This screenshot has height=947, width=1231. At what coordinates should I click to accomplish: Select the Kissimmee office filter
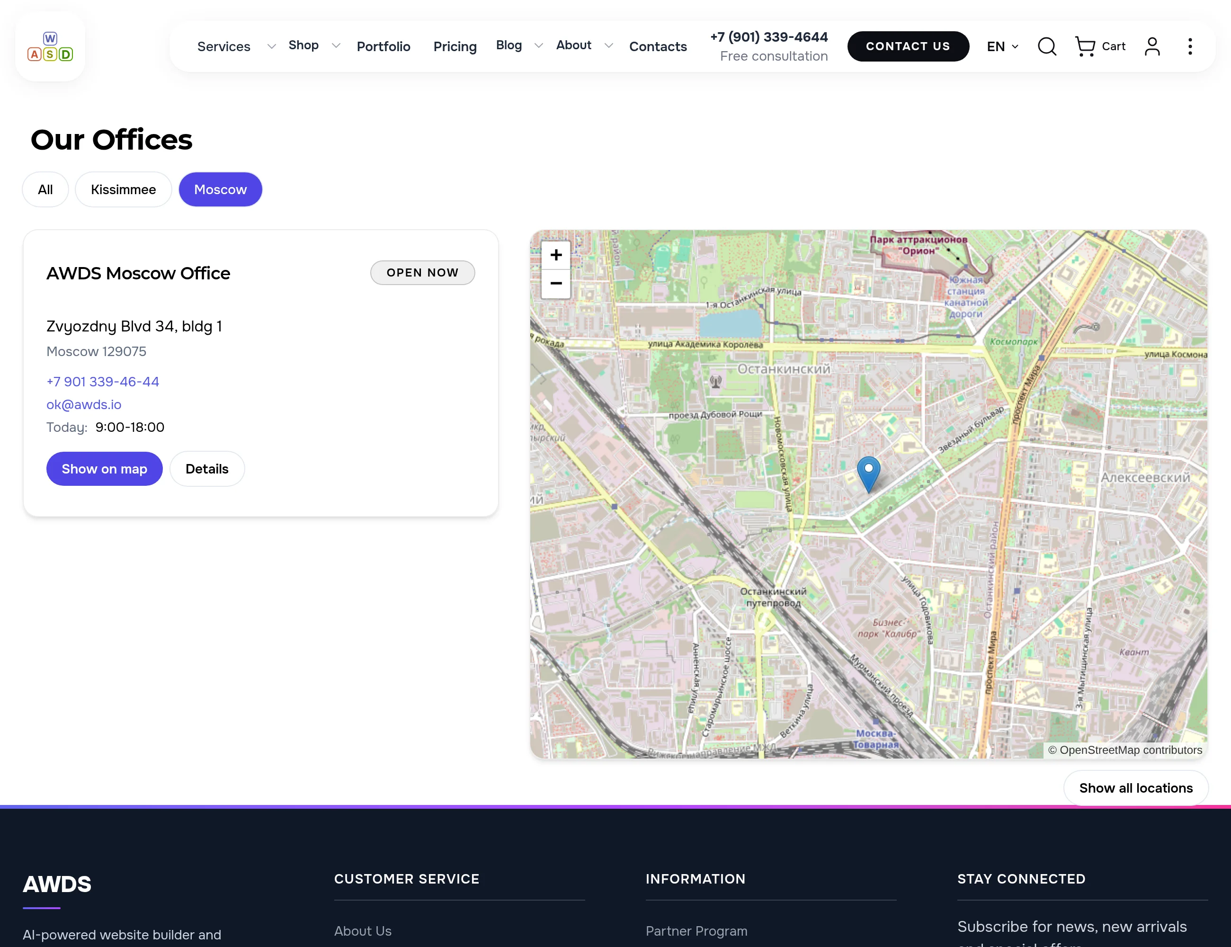(124, 189)
